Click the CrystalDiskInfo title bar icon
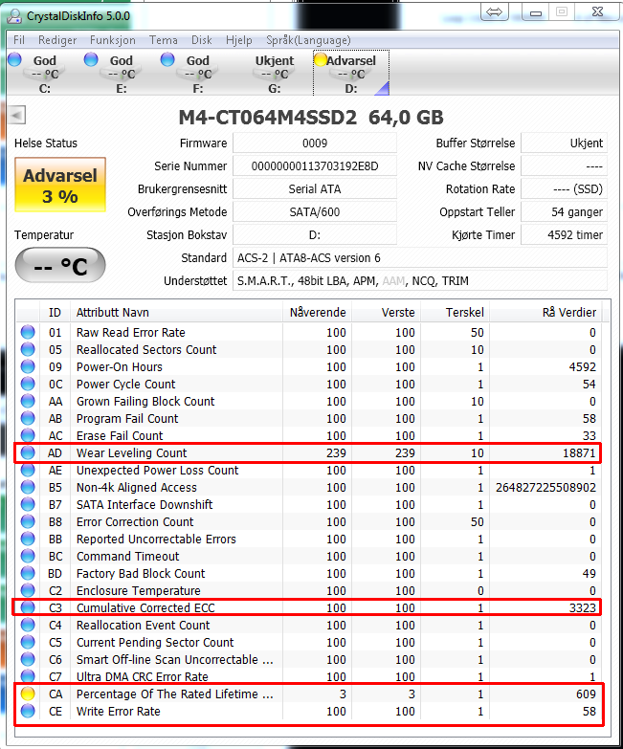The height and width of the screenshot is (749, 623). [15, 16]
